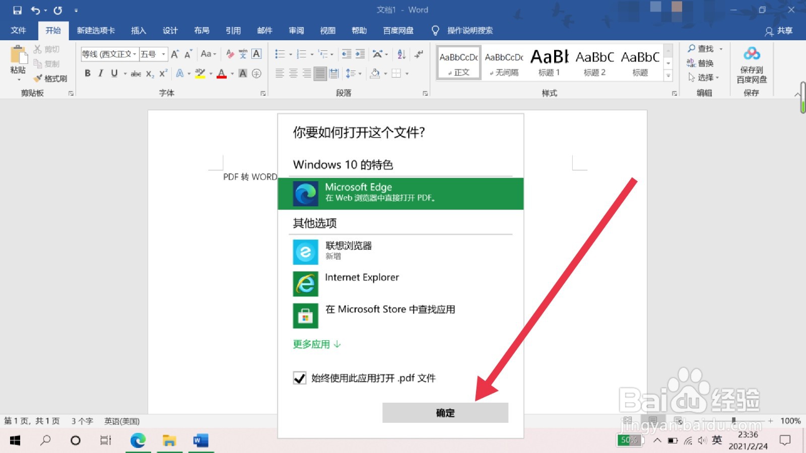Click the Save icon in the quick access toolbar
Image resolution: width=806 pixels, height=453 pixels.
[x=18, y=10]
